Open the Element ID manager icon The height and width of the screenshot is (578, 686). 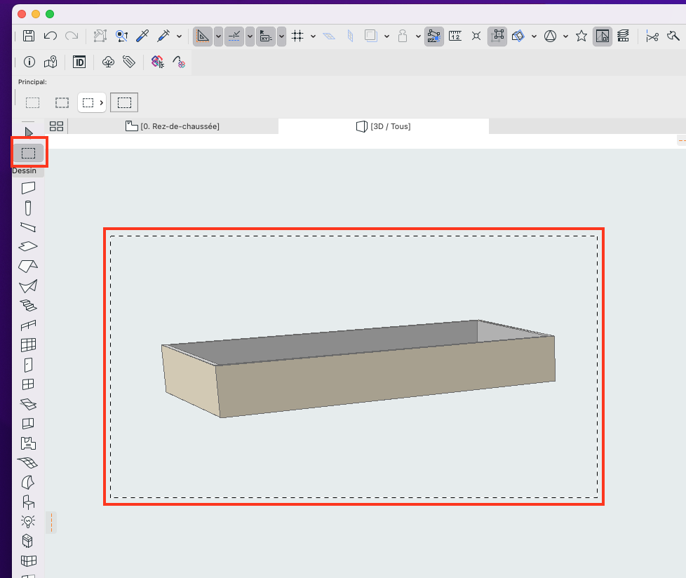pyautogui.click(x=79, y=62)
